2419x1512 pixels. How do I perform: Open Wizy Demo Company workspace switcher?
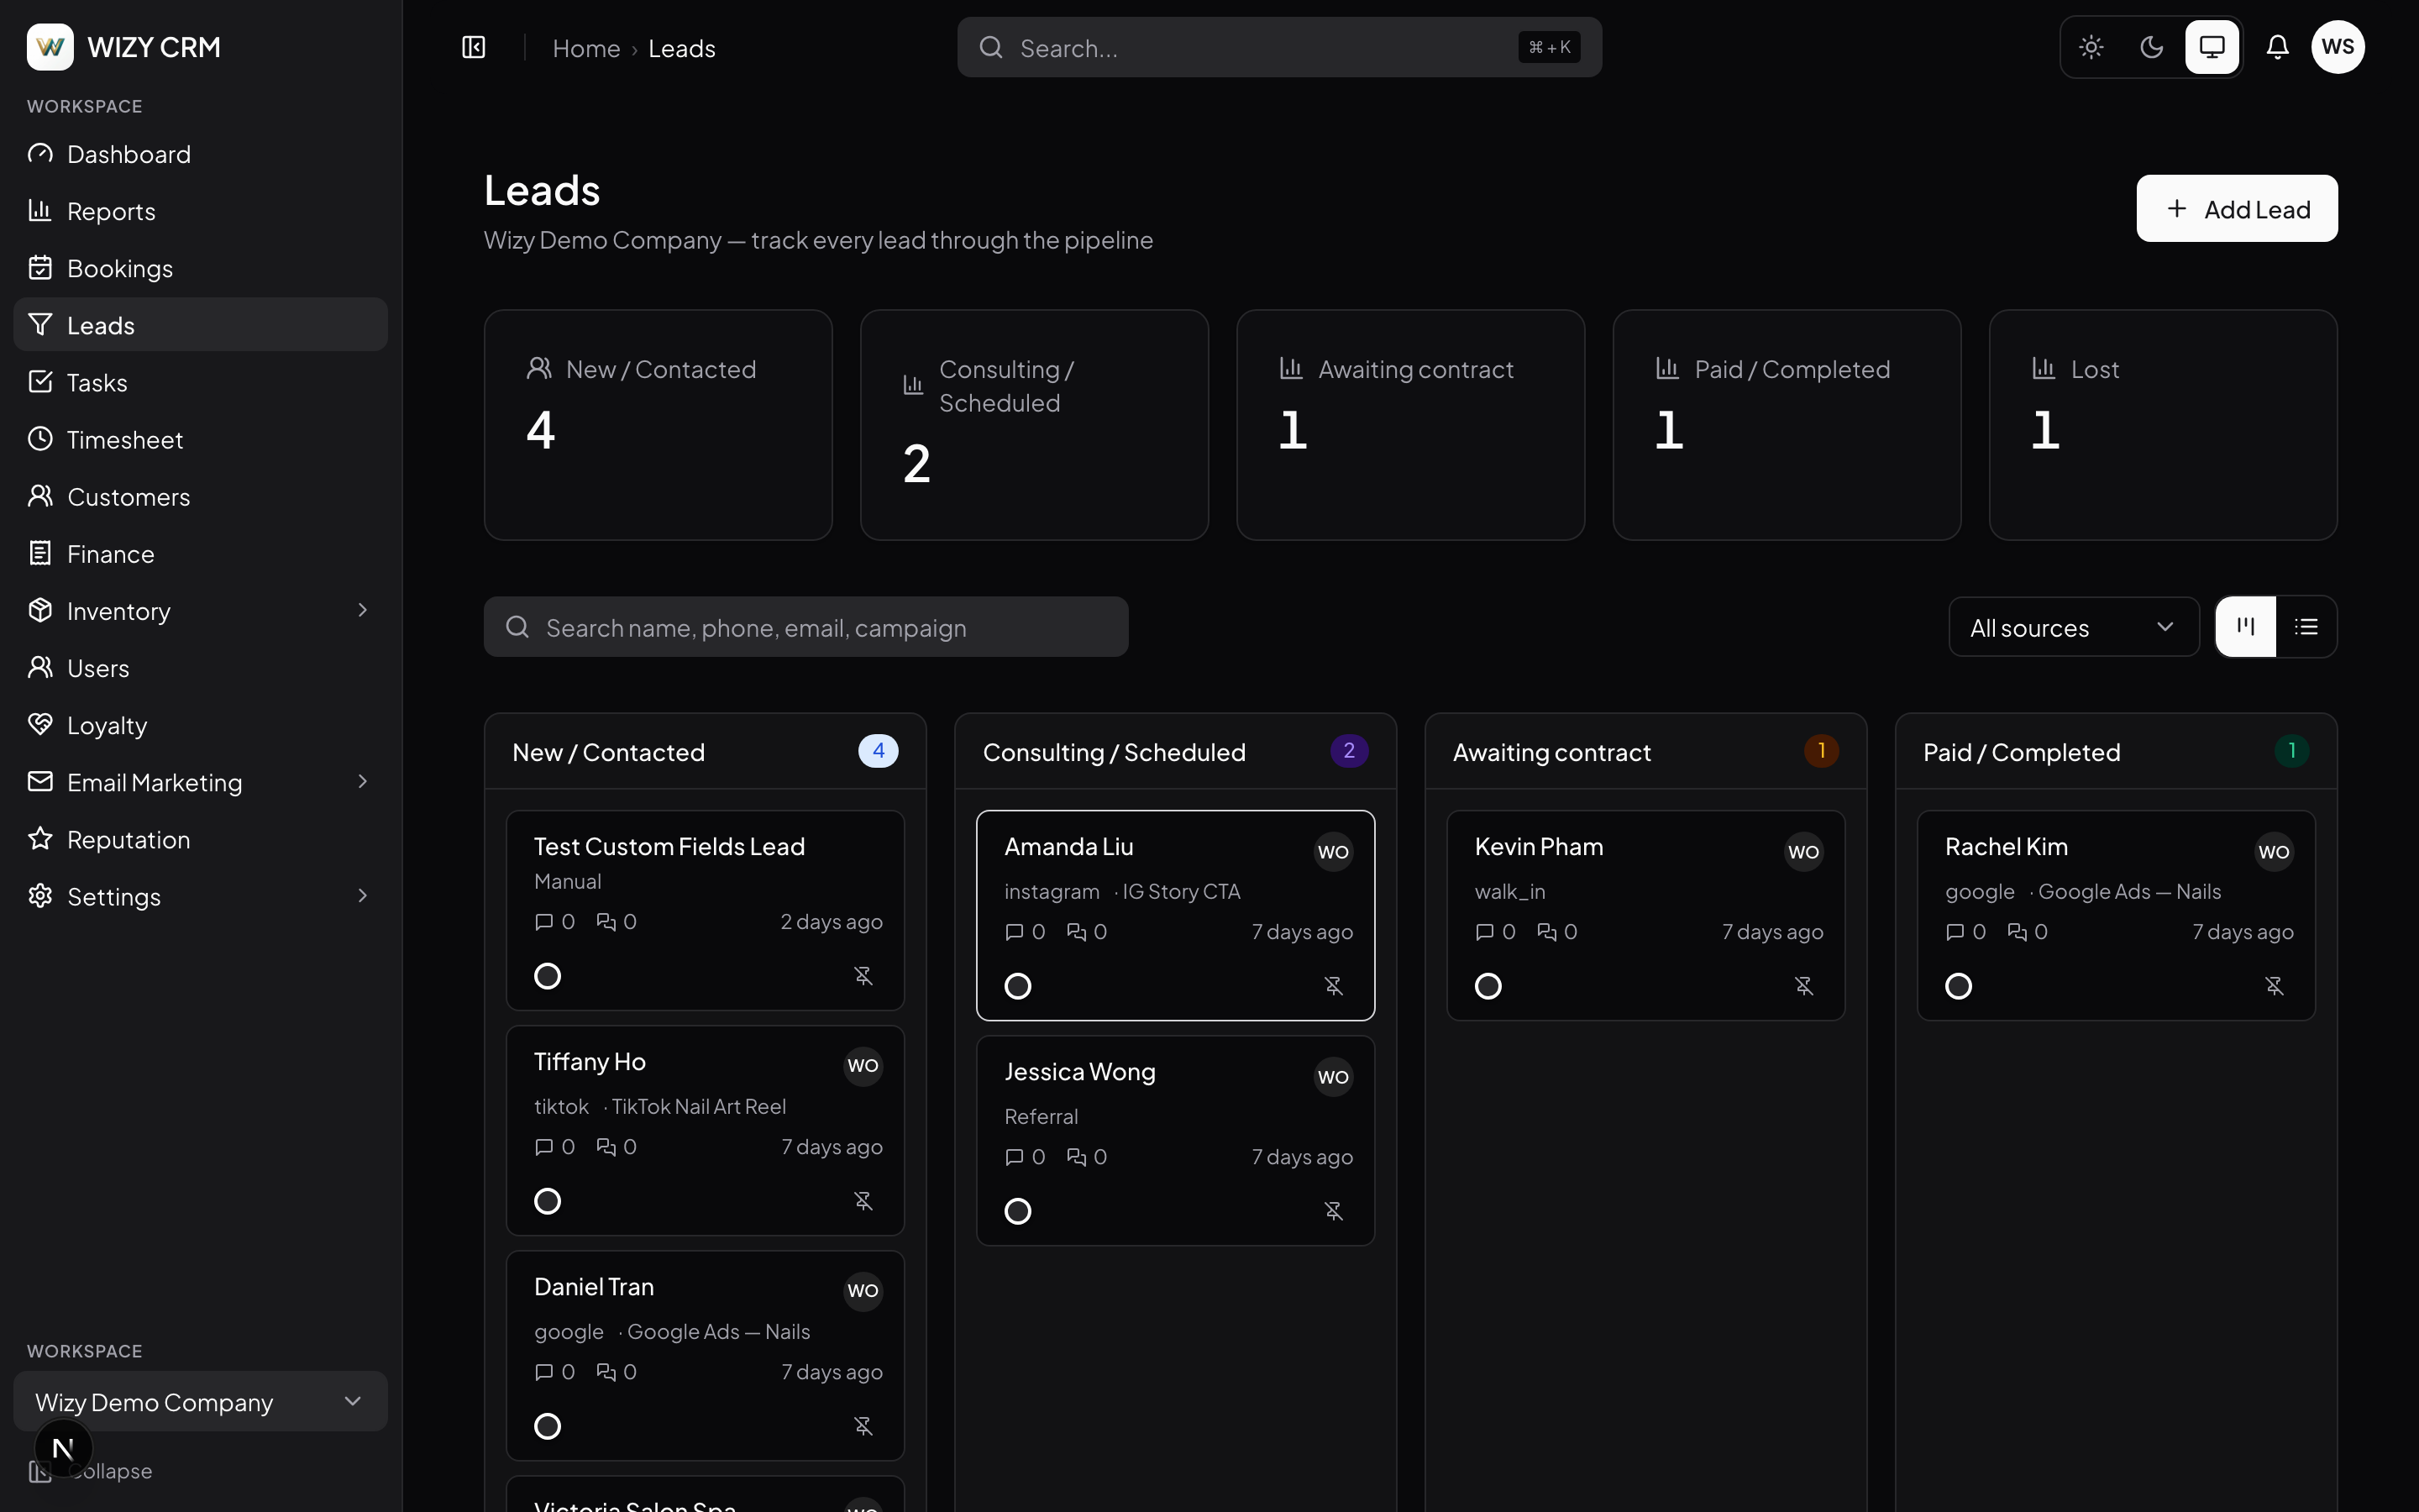(200, 1402)
